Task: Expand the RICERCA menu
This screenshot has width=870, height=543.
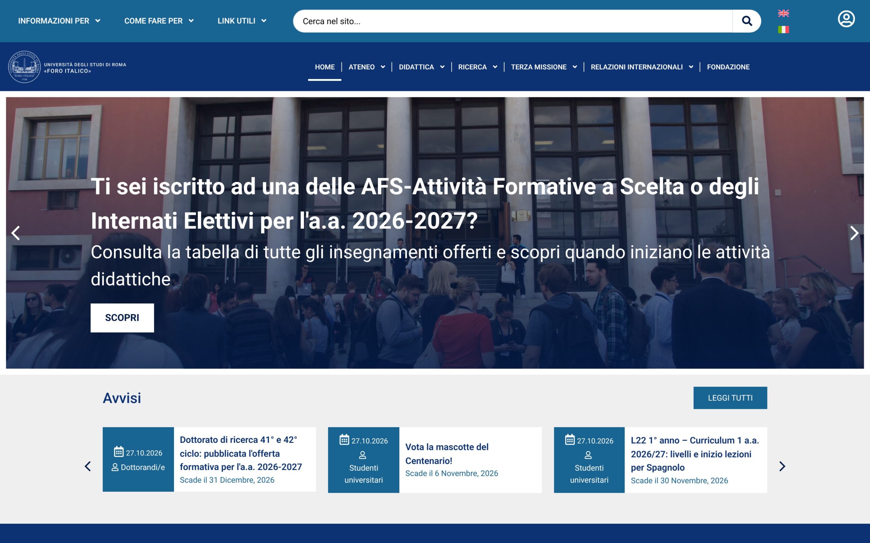Action: tap(478, 67)
